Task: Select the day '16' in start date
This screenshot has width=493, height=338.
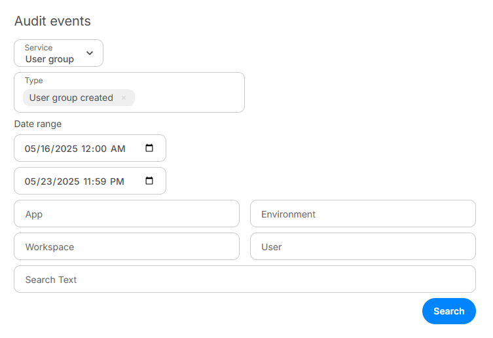Action: point(44,149)
